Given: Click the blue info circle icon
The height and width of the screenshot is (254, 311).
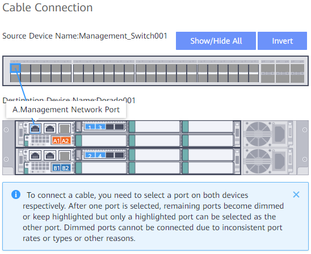Looking at the screenshot, I should pos(16,194).
